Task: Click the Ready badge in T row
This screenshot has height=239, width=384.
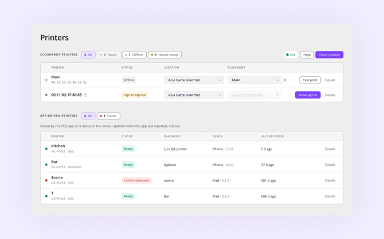Action: pos(128,196)
